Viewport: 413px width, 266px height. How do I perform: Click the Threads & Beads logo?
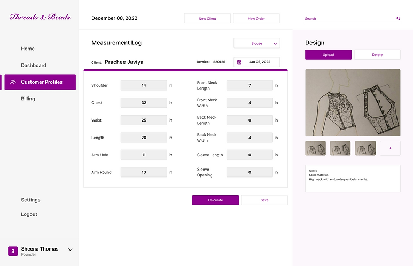click(x=40, y=17)
